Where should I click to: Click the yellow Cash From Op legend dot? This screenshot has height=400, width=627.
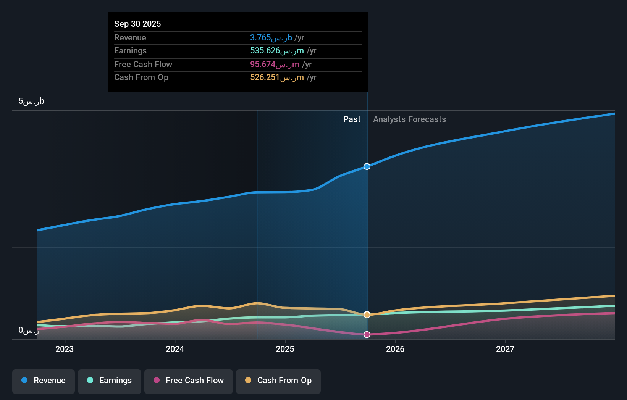tap(247, 381)
